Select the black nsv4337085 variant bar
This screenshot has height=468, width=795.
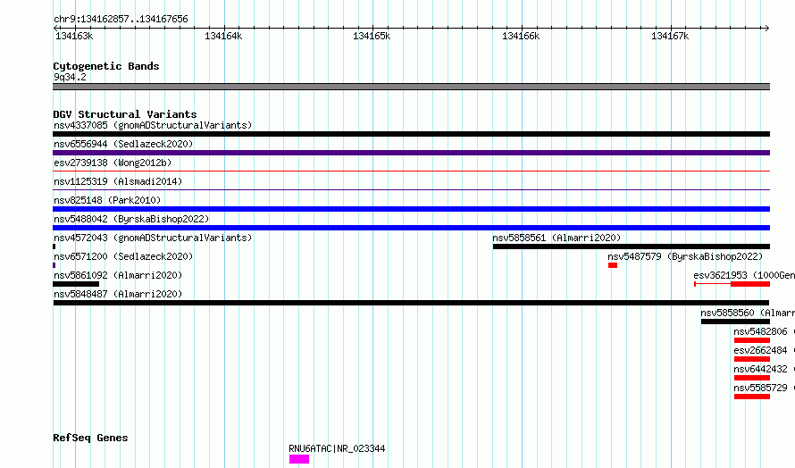point(411,134)
